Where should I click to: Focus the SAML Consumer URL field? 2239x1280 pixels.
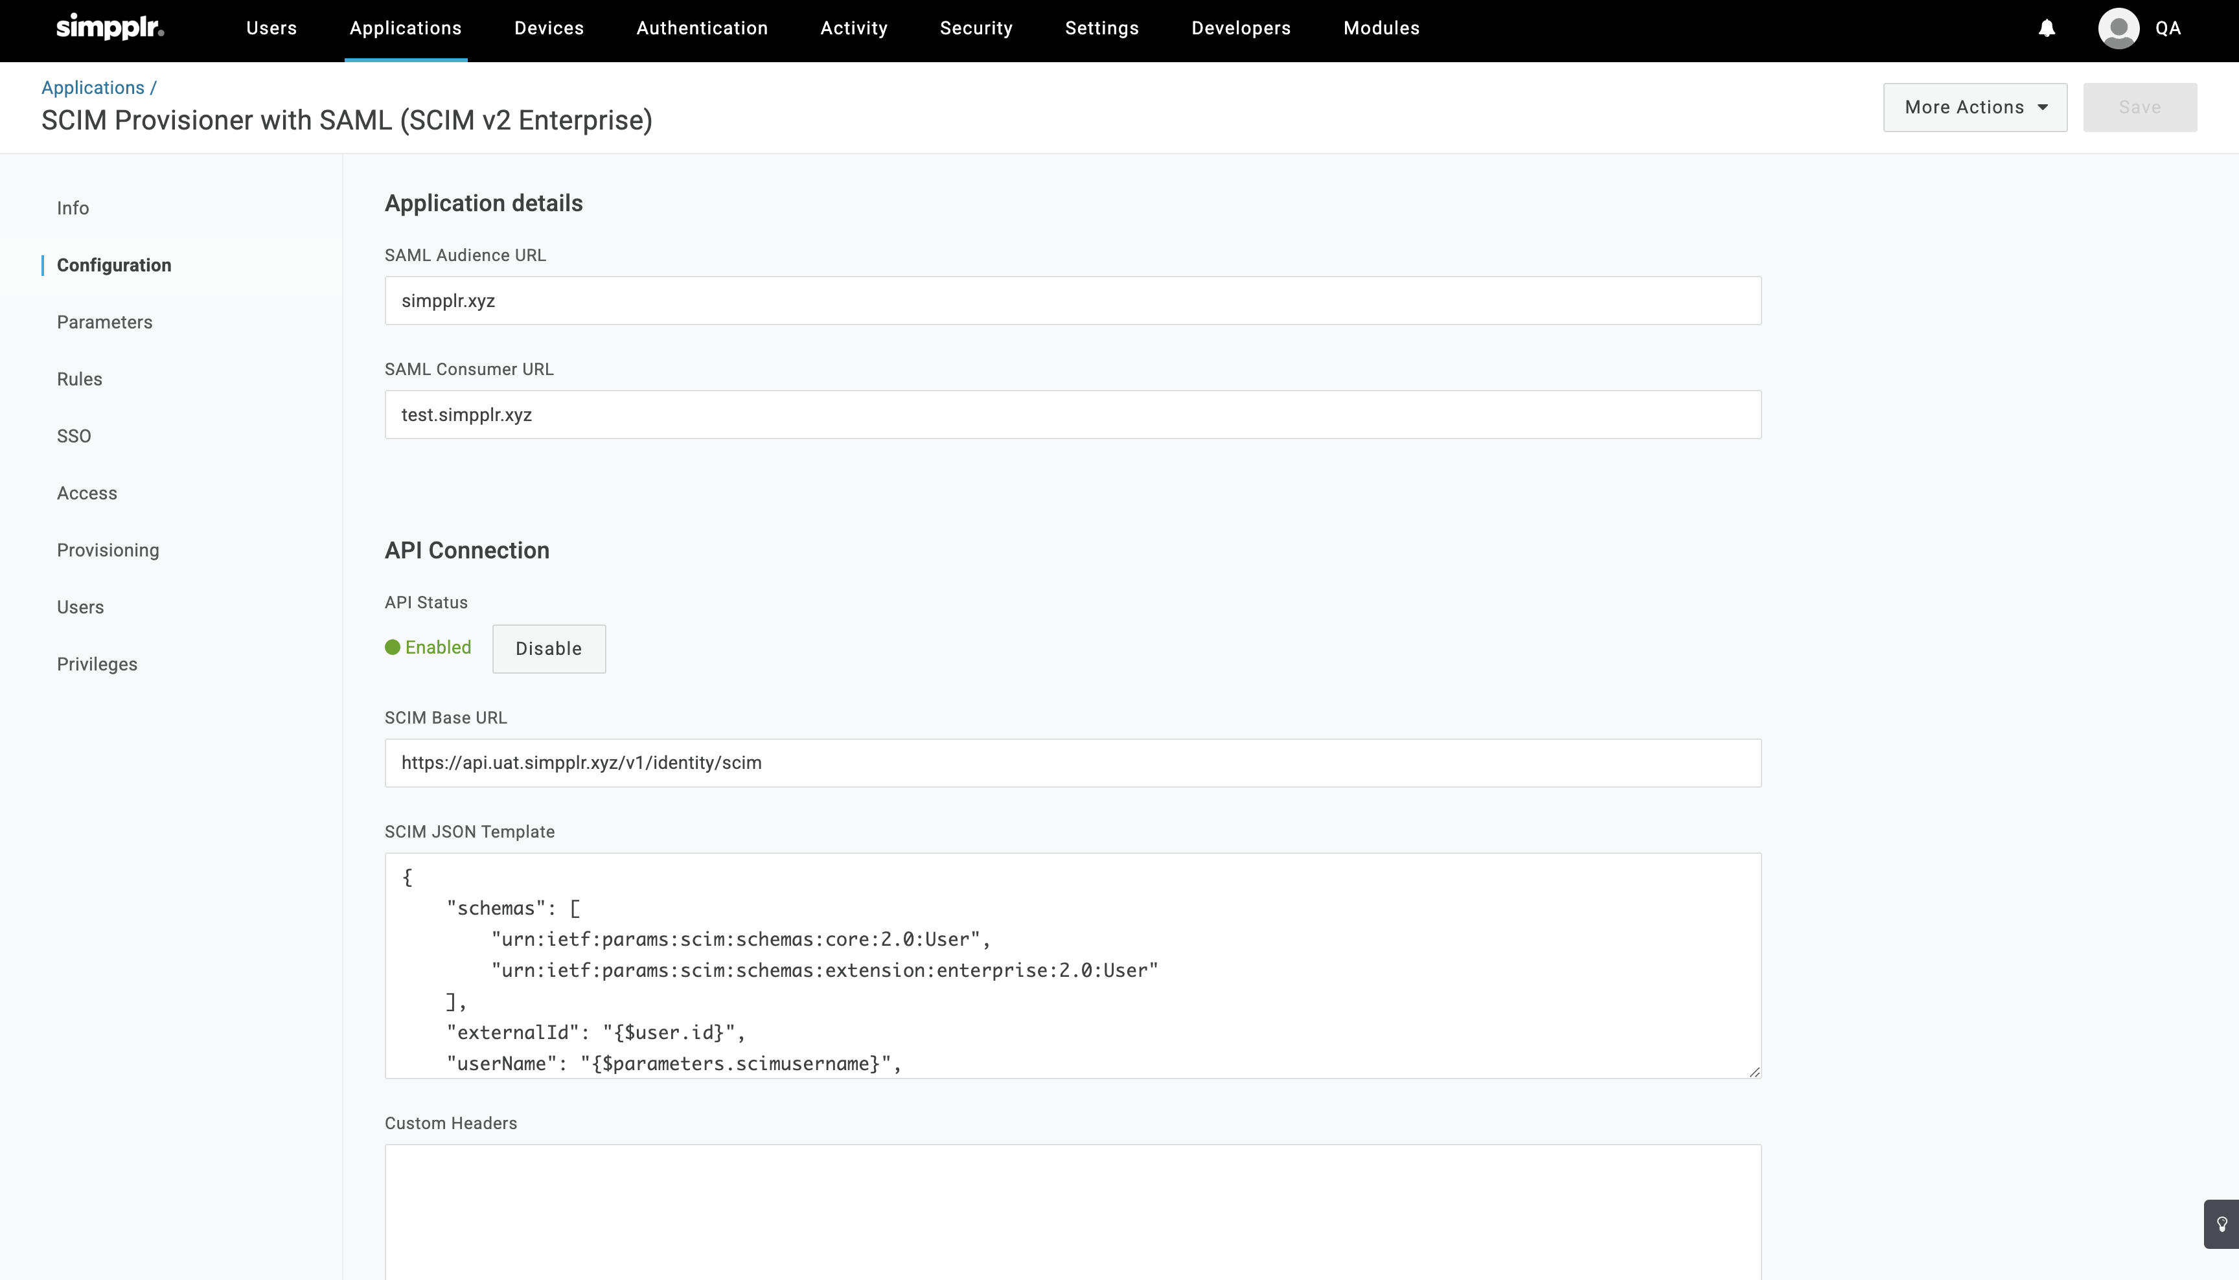1072,415
